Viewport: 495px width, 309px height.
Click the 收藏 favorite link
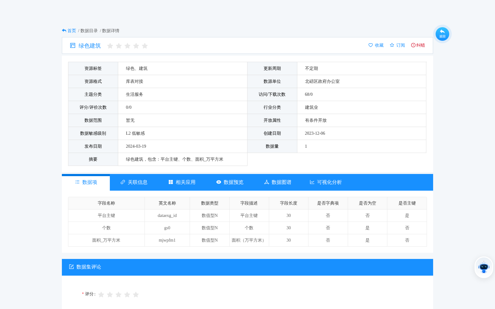coord(379,45)
